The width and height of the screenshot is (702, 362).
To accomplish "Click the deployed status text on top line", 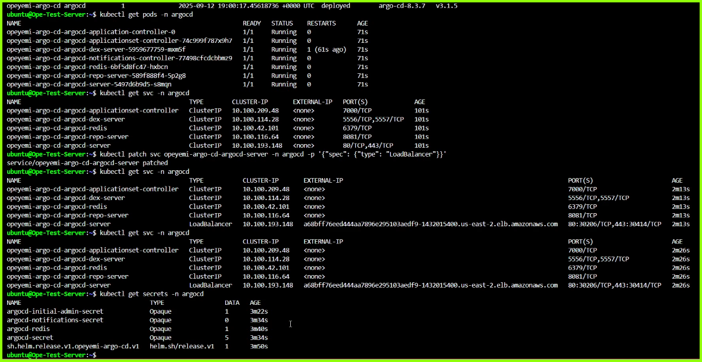I will [336, 5].
